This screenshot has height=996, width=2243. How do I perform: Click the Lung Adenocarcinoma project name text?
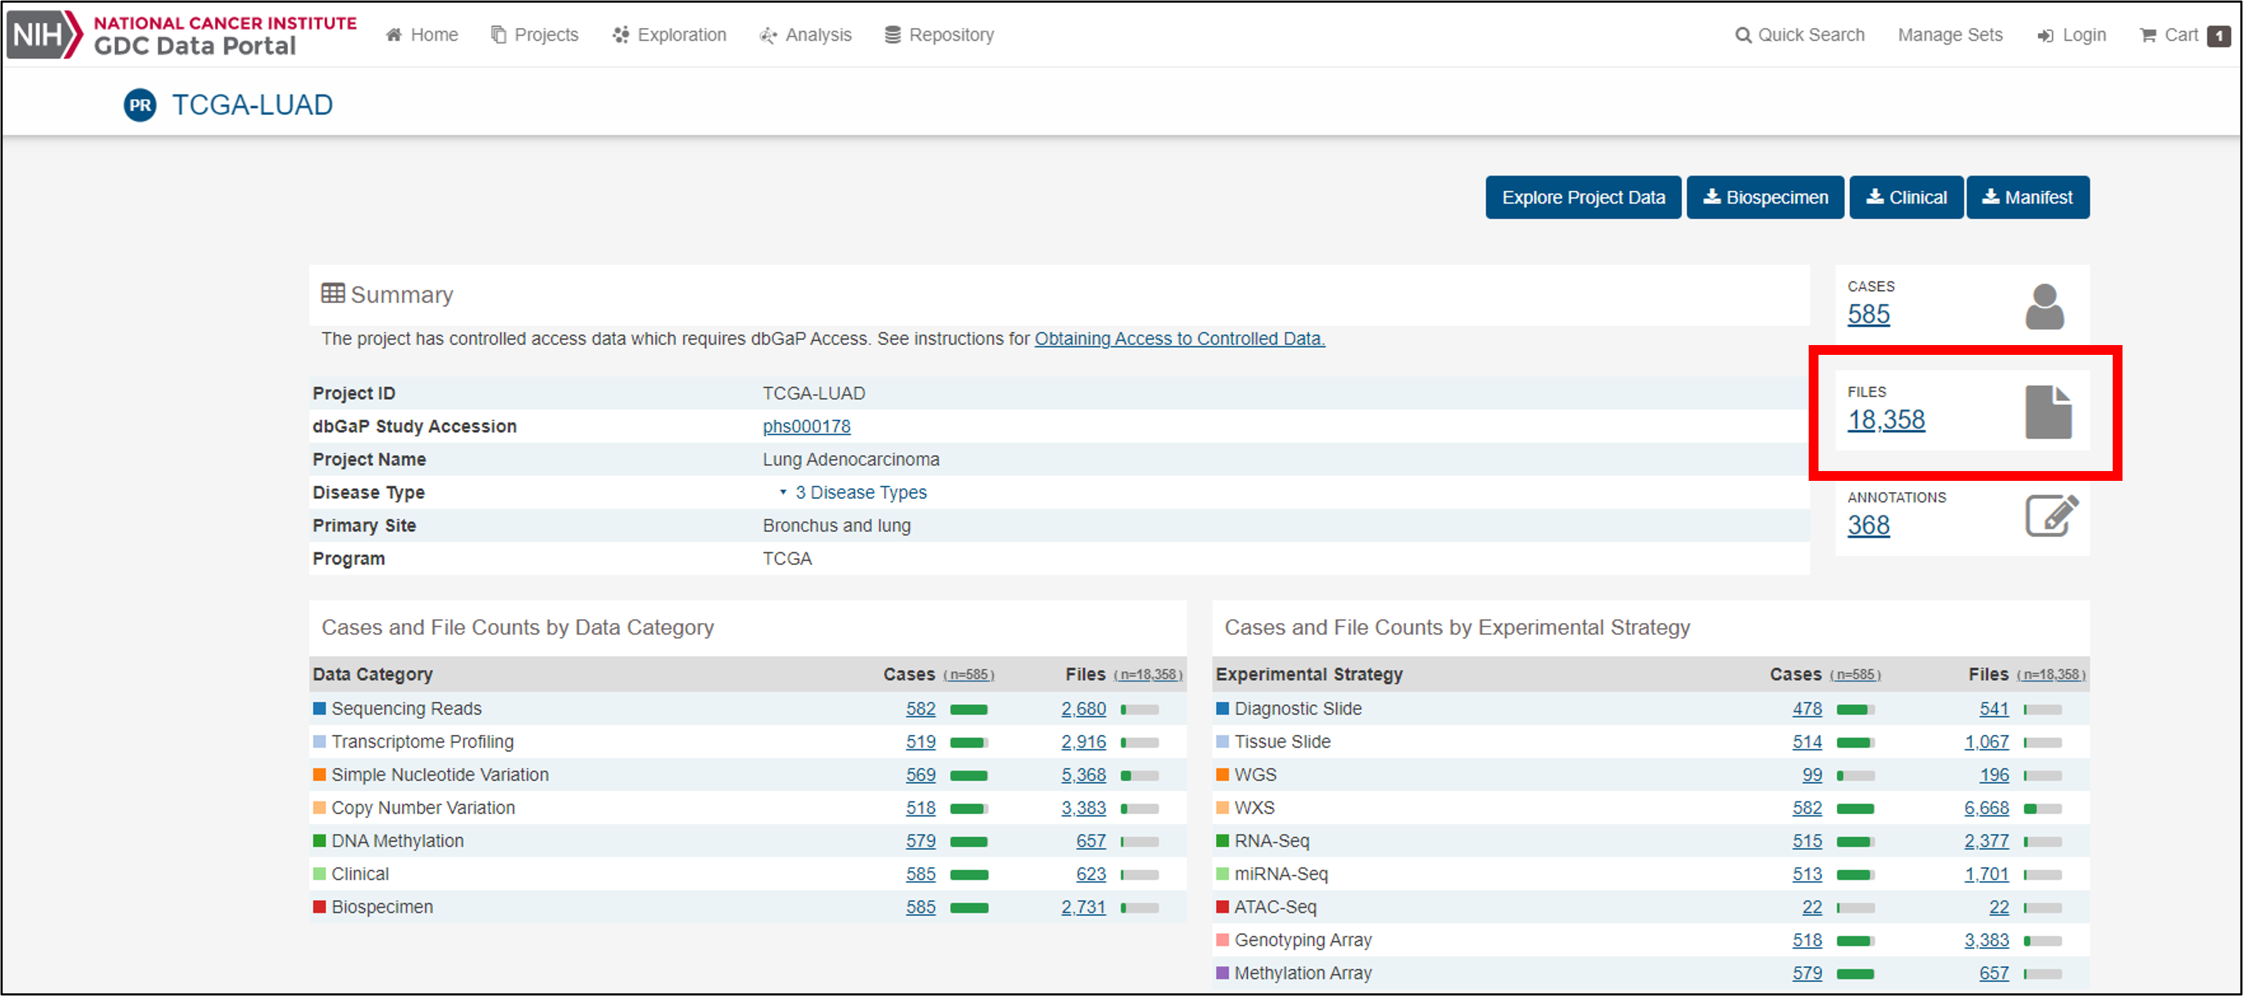pos(850,459)
